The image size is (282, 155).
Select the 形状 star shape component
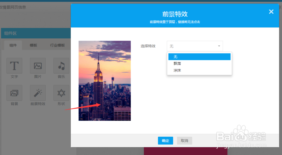pyautogui.click(x=61, y=93)
